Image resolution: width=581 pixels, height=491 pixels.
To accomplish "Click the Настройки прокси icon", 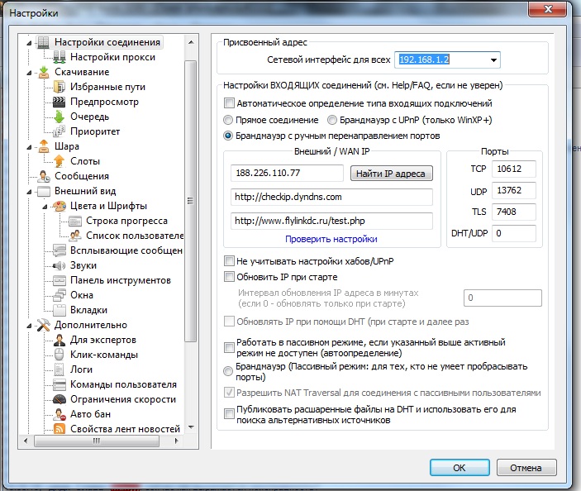I will click(x=60, y=57).
